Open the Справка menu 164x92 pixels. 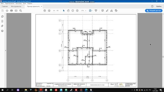(30, 3)
